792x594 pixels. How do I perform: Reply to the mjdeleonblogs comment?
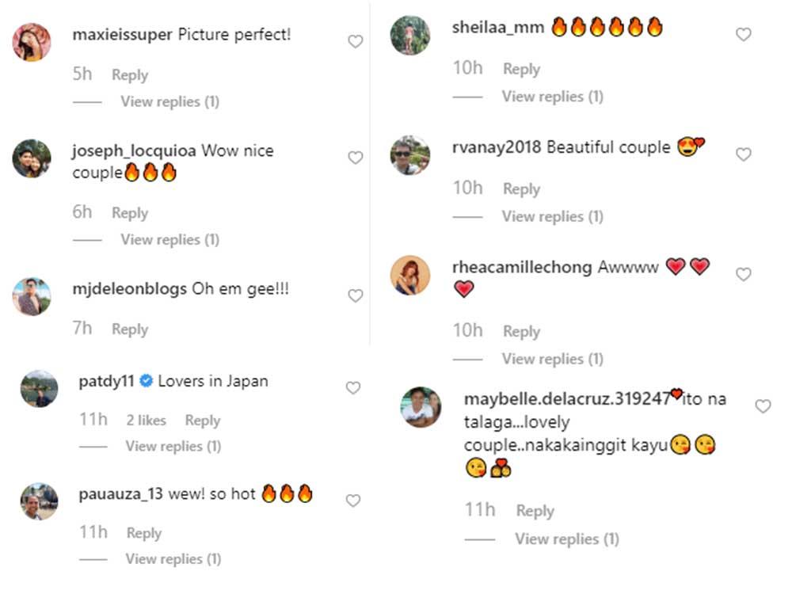point(130,329)
